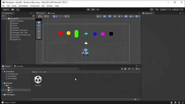Select the Transform tool in Scene

click(x=39, y=38)
